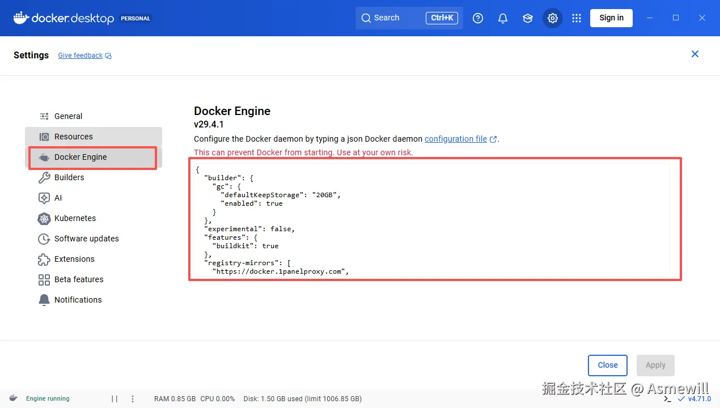The height and width of the screenshot is (408, 720).
Task: Click the settings gear icon in header
Action: tap(553, 18)
